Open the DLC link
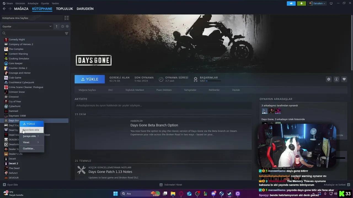The image size is (353, 198). coord(111,90)
